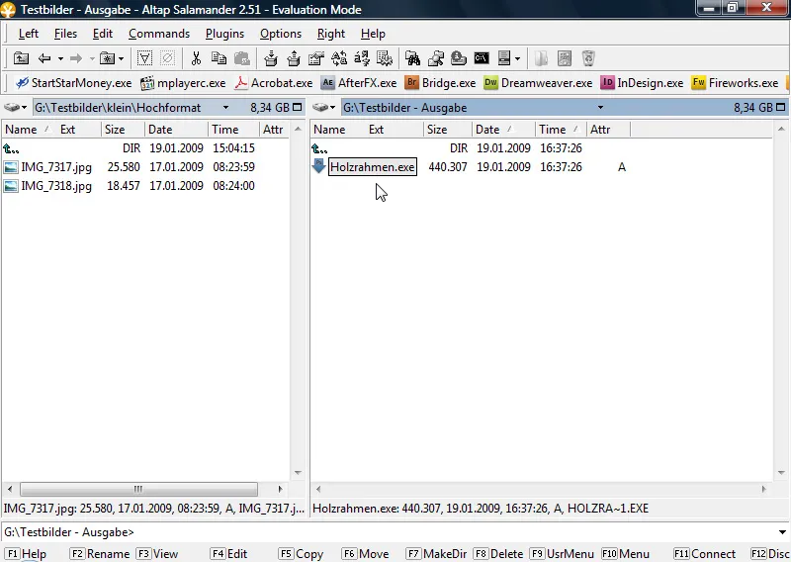
Task: Open the Command Shell C:\ icon
Action: coord(482,58)
